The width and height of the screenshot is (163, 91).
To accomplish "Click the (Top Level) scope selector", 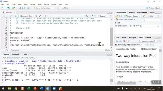I will pyautogui.click(x=16, y=50).
